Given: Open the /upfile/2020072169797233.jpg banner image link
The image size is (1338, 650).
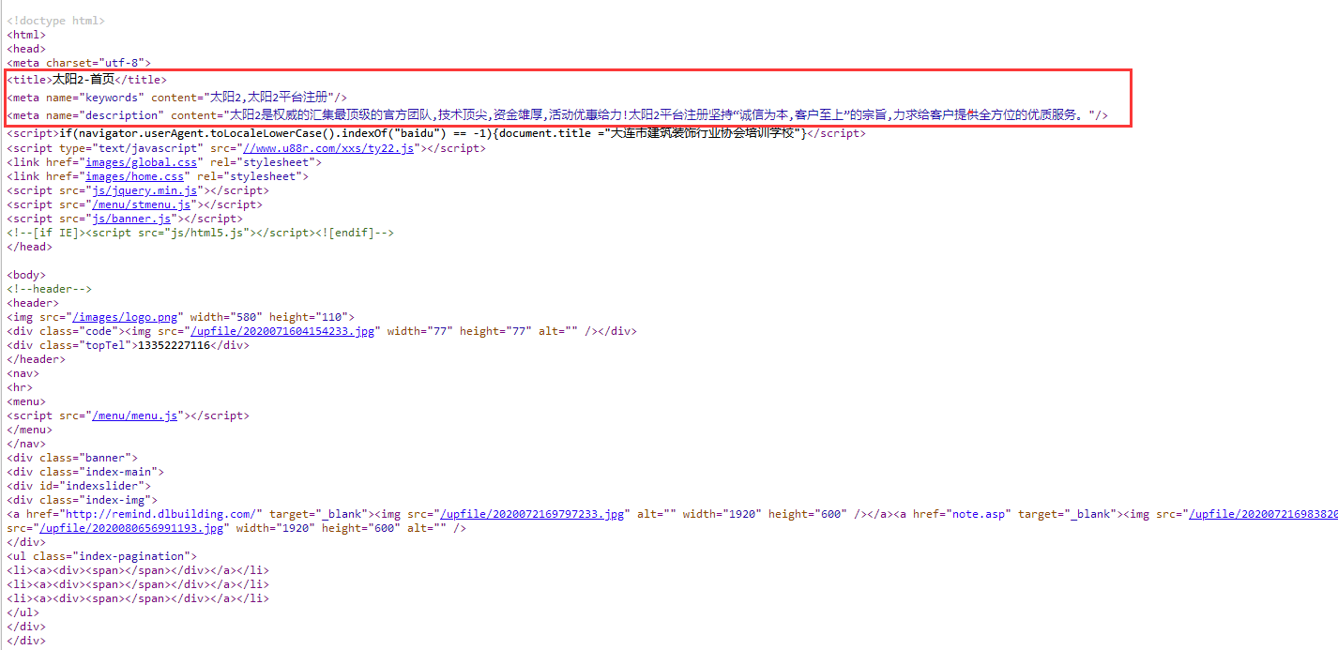Looking at the screenshot, I should 533,514.
